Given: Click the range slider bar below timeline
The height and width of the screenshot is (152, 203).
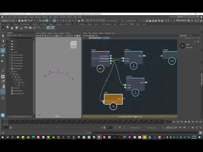Looking at the screenshot, I should pos(58,128).
